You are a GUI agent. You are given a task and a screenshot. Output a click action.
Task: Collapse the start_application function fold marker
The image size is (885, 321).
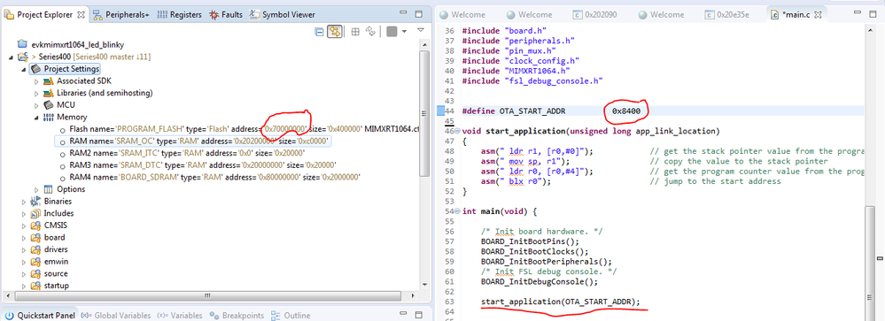pos(458,131)
